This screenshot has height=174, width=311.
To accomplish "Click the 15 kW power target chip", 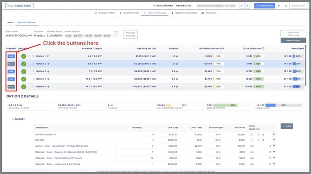I will click(107, 36).
